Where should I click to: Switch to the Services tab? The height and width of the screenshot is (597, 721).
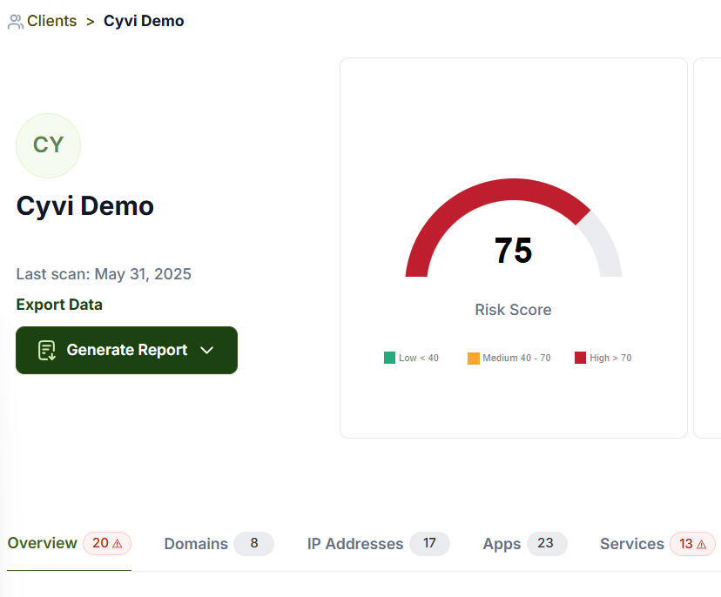(657, 544)
